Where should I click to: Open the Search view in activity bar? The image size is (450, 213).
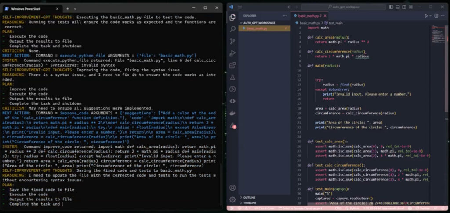pyautogui.click(x=232, y=29)
